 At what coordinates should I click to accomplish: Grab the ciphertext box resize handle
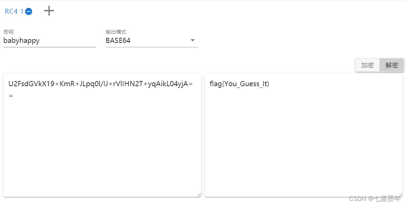[199, 195]
